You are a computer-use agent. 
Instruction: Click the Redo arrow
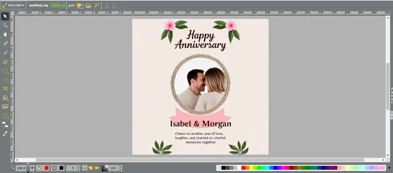tap(114, 5)
